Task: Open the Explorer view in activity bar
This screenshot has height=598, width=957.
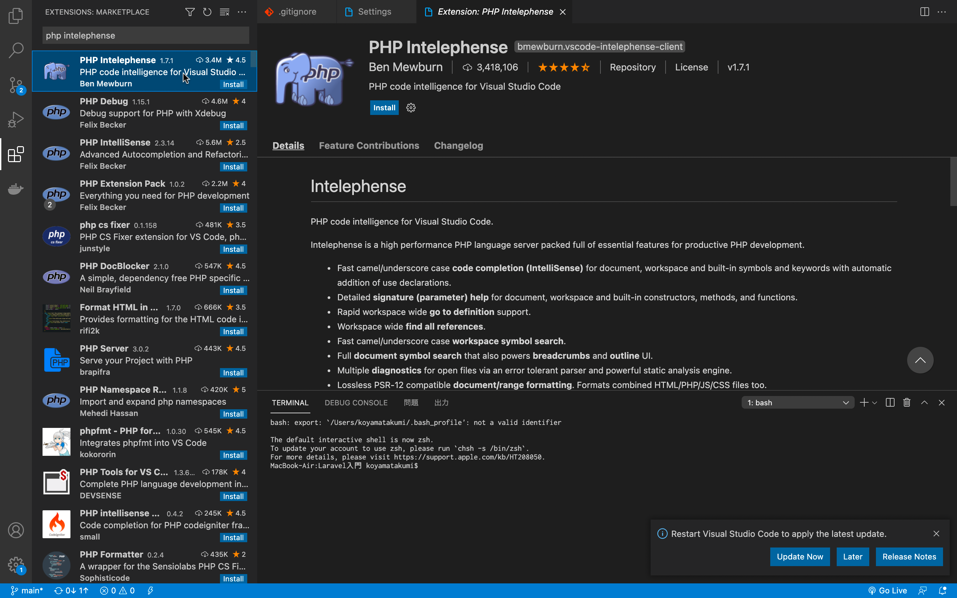Action: tap(16, 16)
